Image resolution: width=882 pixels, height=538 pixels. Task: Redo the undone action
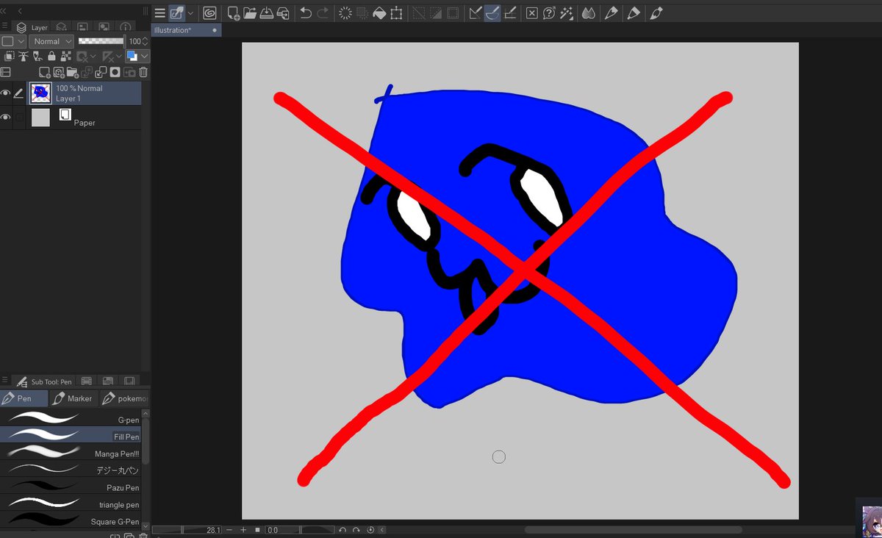pyautogui.click(x=323, y=12)
